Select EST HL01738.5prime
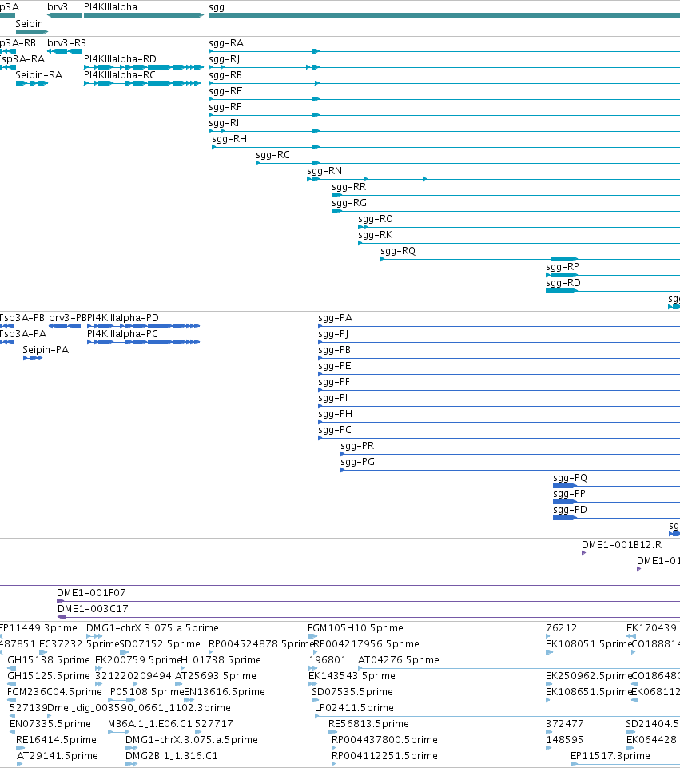The width and height of the screenshot is (680, 768). click(183, 668)
